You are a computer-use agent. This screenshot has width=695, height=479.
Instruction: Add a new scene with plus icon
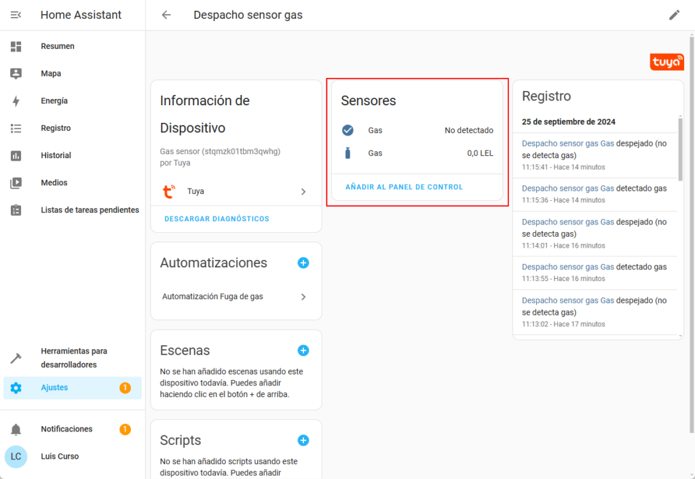tap(303, 350)
